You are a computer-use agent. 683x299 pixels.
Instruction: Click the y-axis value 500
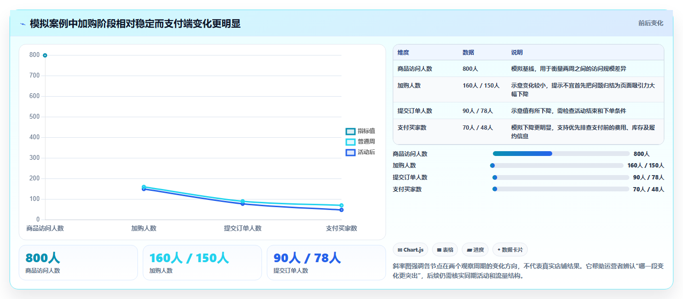pyautogui.click(x=34, y=117)
